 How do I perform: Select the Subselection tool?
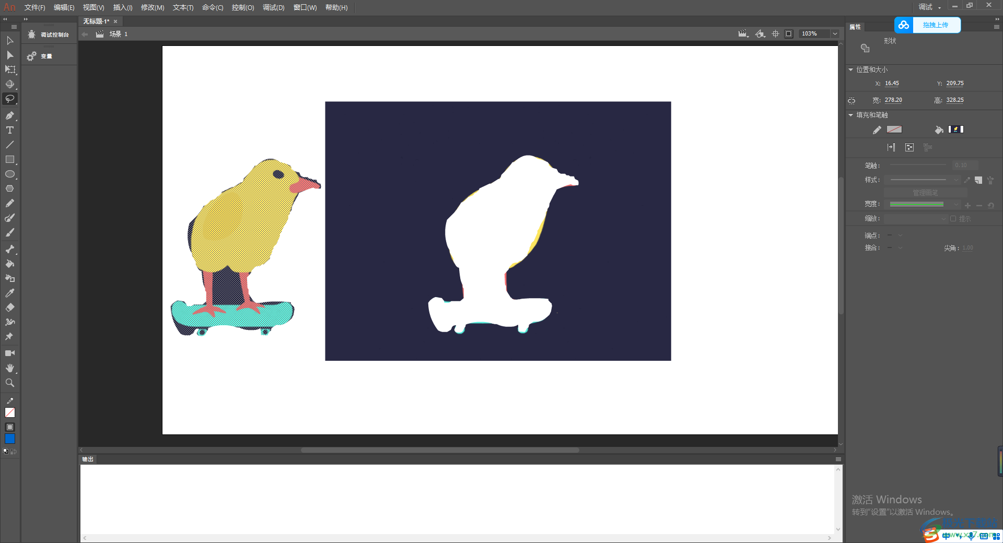(x=10, y=55)
